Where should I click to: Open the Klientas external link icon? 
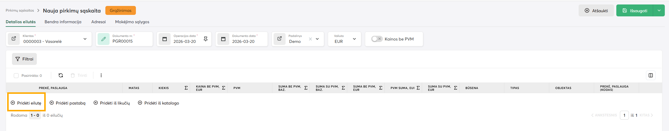point(14,39)
